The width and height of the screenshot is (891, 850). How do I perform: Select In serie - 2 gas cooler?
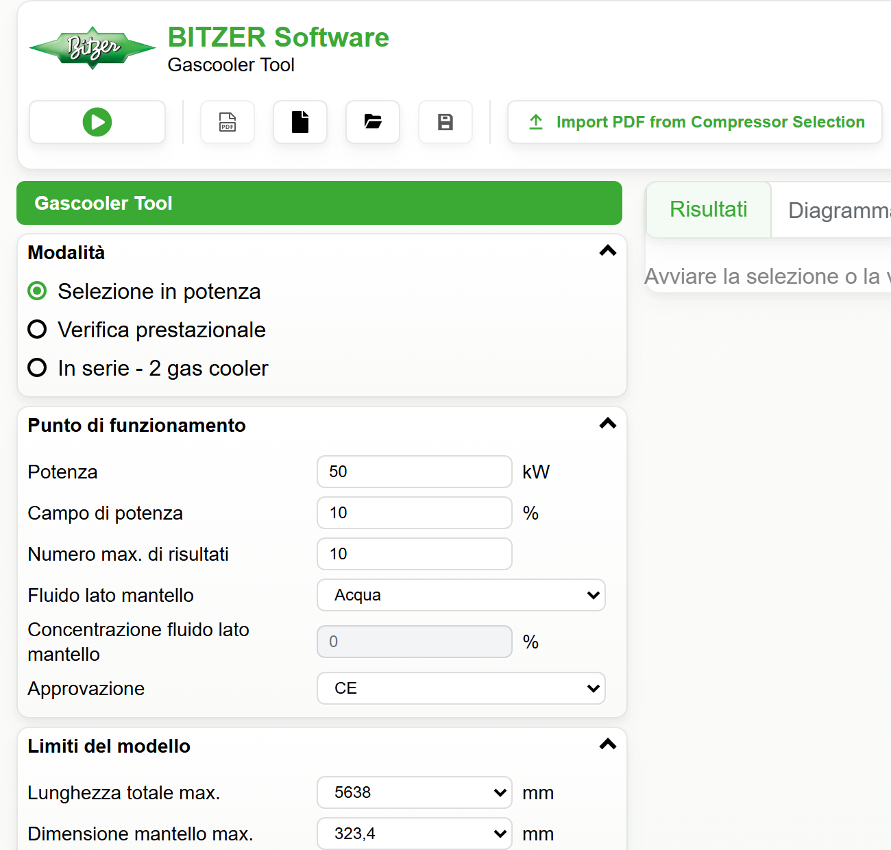click(37, 368)
